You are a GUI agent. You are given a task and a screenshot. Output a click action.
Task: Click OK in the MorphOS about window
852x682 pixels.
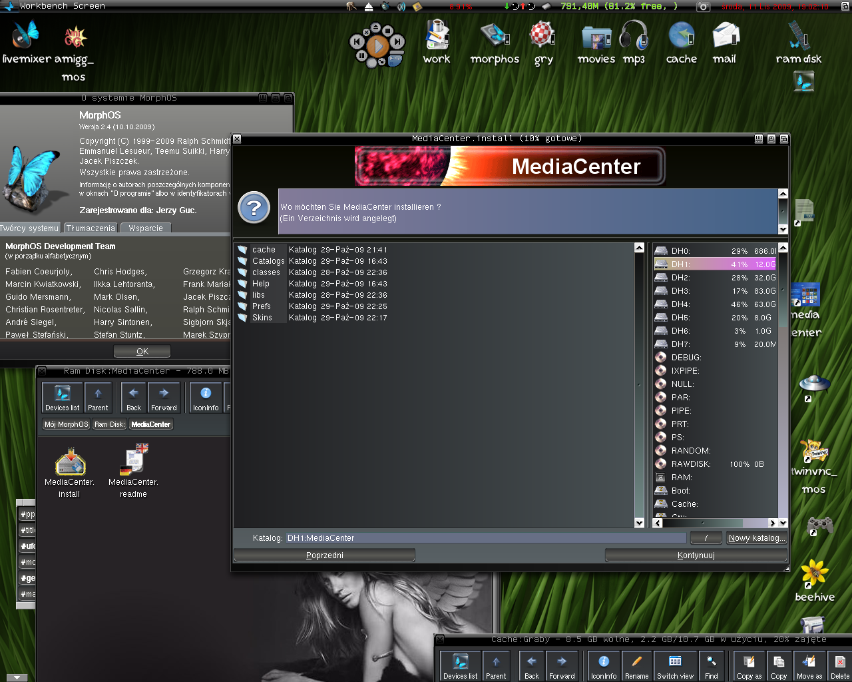pyautogui.click(x=142, y=351)
